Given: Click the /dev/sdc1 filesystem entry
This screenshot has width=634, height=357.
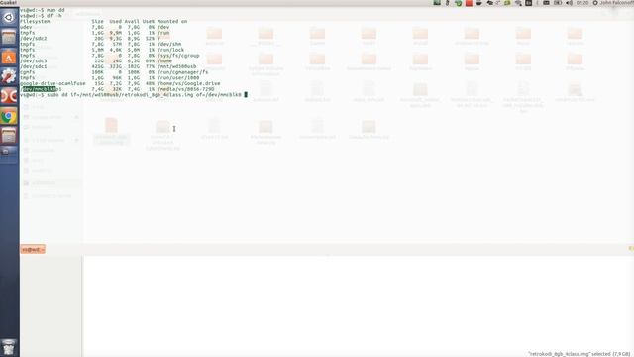Looking at the screenshot, I should coord(34,66).
